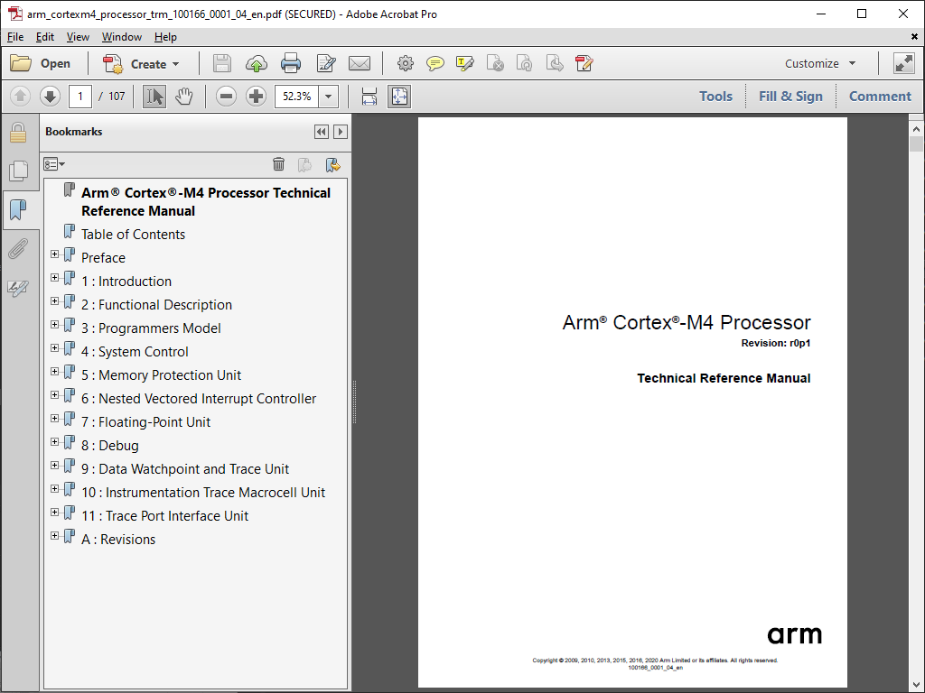The width and height of the screenshot is (925, 693).
Task: Open a file with the Open button
Action: coord(40,64)
